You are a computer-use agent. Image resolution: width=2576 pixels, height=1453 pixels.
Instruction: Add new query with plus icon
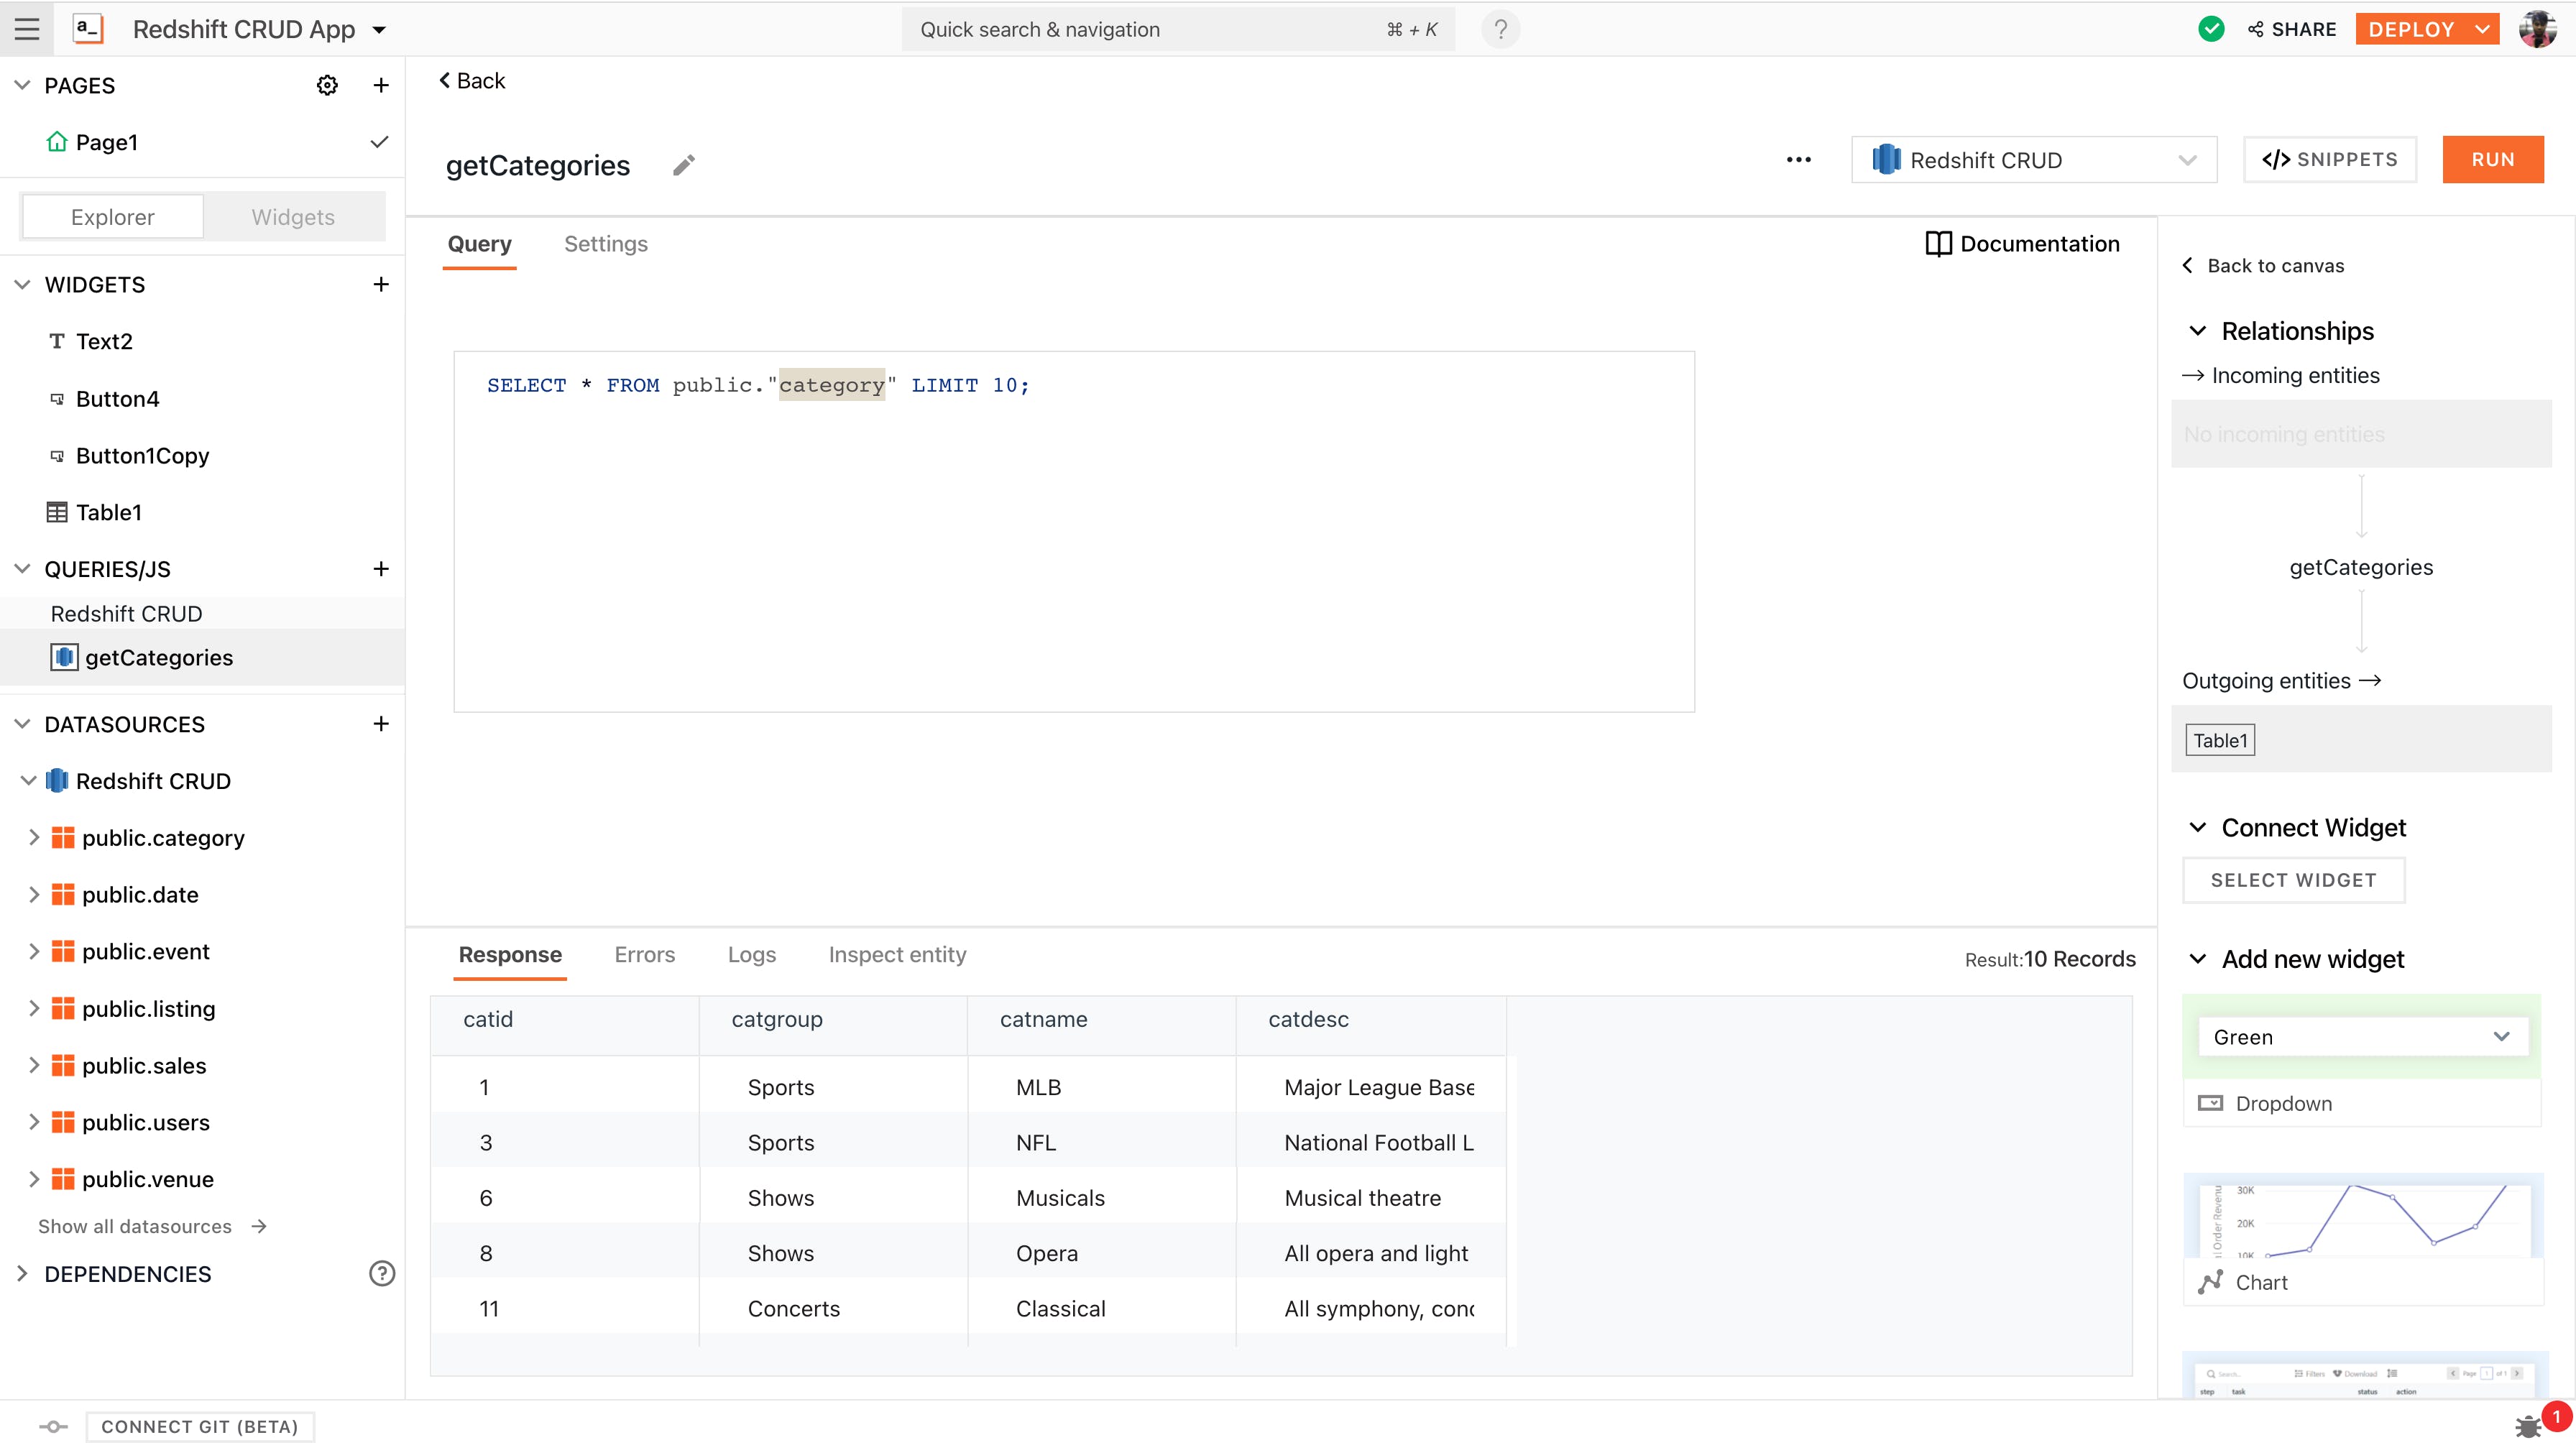tap(381, 569)
